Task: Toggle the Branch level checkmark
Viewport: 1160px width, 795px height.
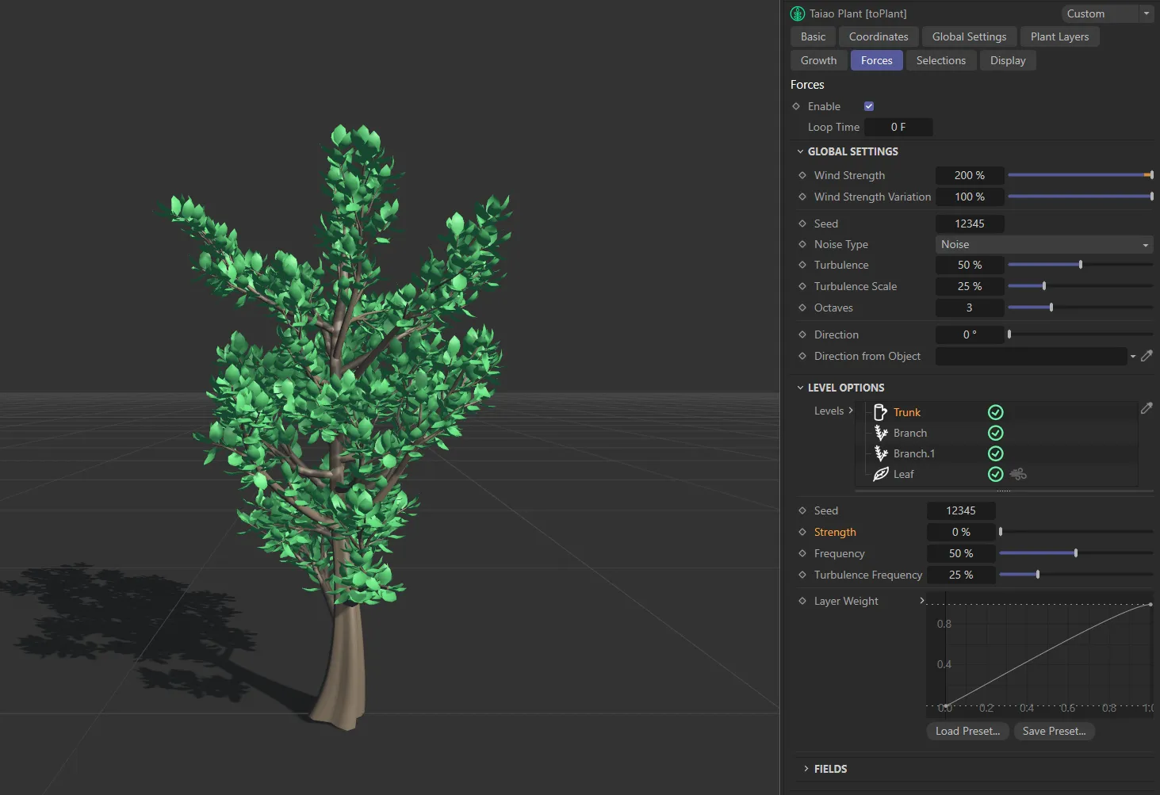Action: [996, 433]
